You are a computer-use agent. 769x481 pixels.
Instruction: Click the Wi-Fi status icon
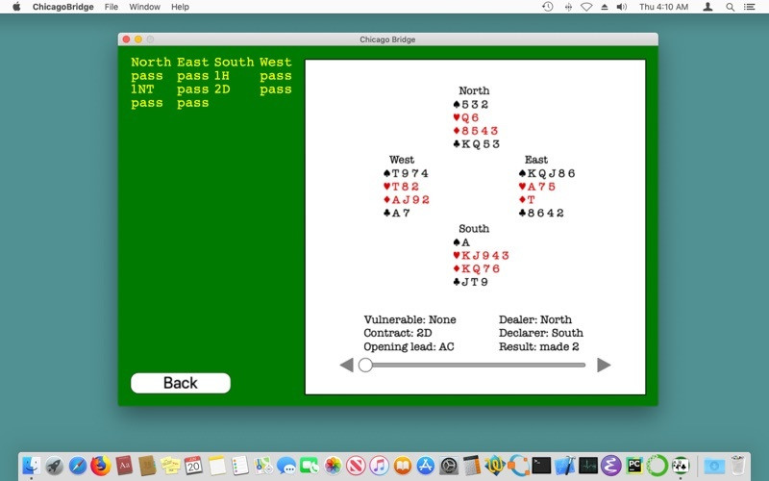[x=586, y=7]
